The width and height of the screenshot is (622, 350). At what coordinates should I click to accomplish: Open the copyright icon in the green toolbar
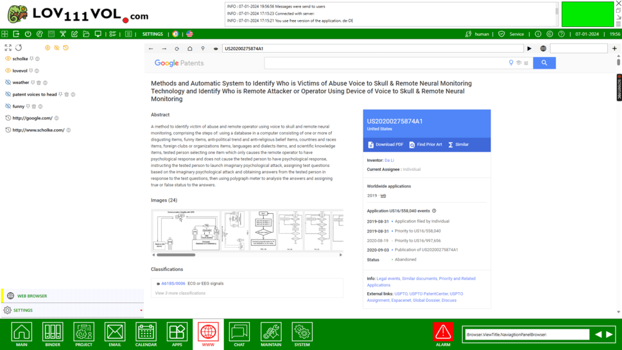click(549, 34)
